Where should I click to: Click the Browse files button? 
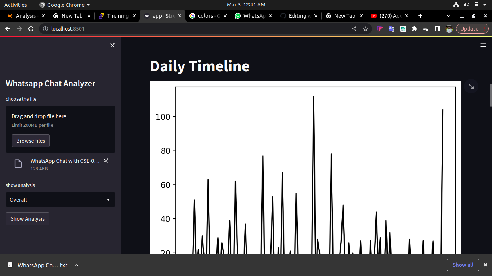[30, 141]
